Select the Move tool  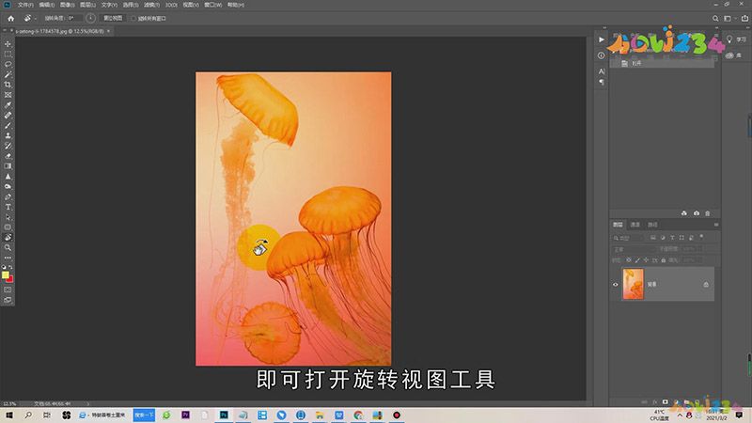click(8, 44)
